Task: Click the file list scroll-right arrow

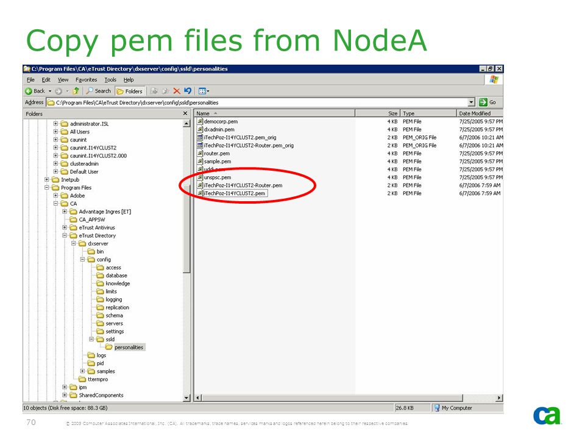Action: point(500,398)
